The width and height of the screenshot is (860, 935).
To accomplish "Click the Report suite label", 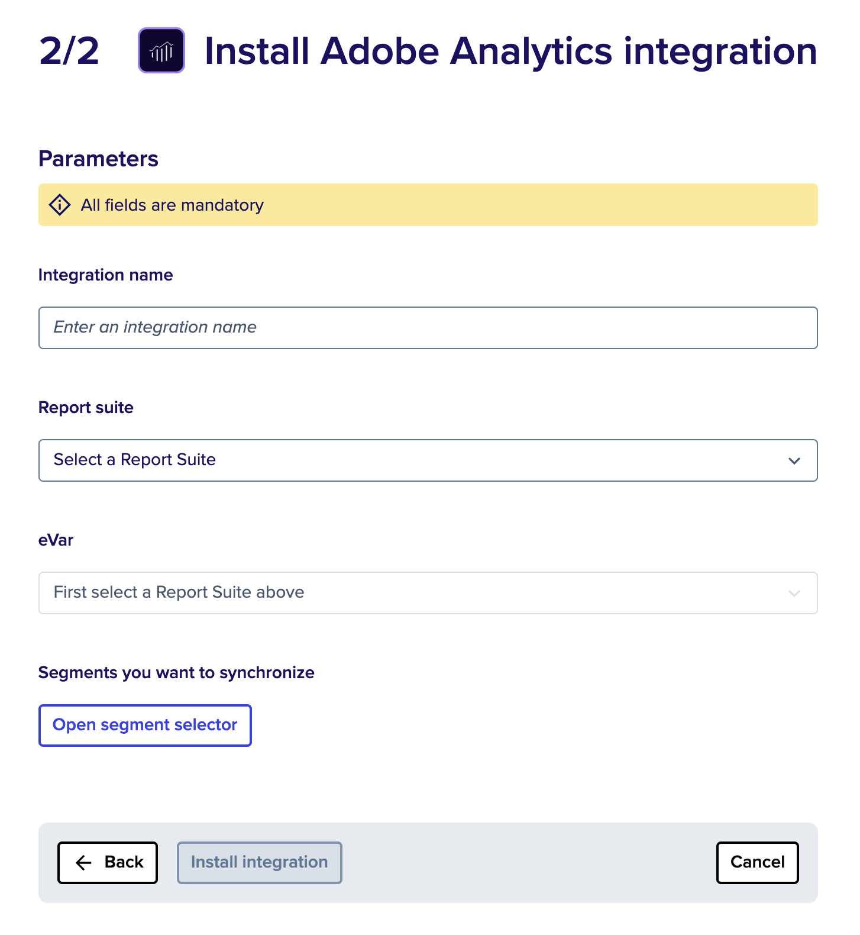I will (x=86, y=408).
